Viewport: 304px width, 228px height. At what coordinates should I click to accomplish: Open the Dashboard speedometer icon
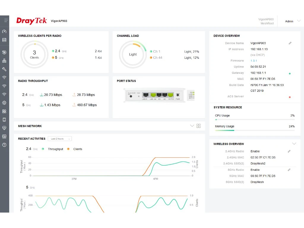[4, 31]
